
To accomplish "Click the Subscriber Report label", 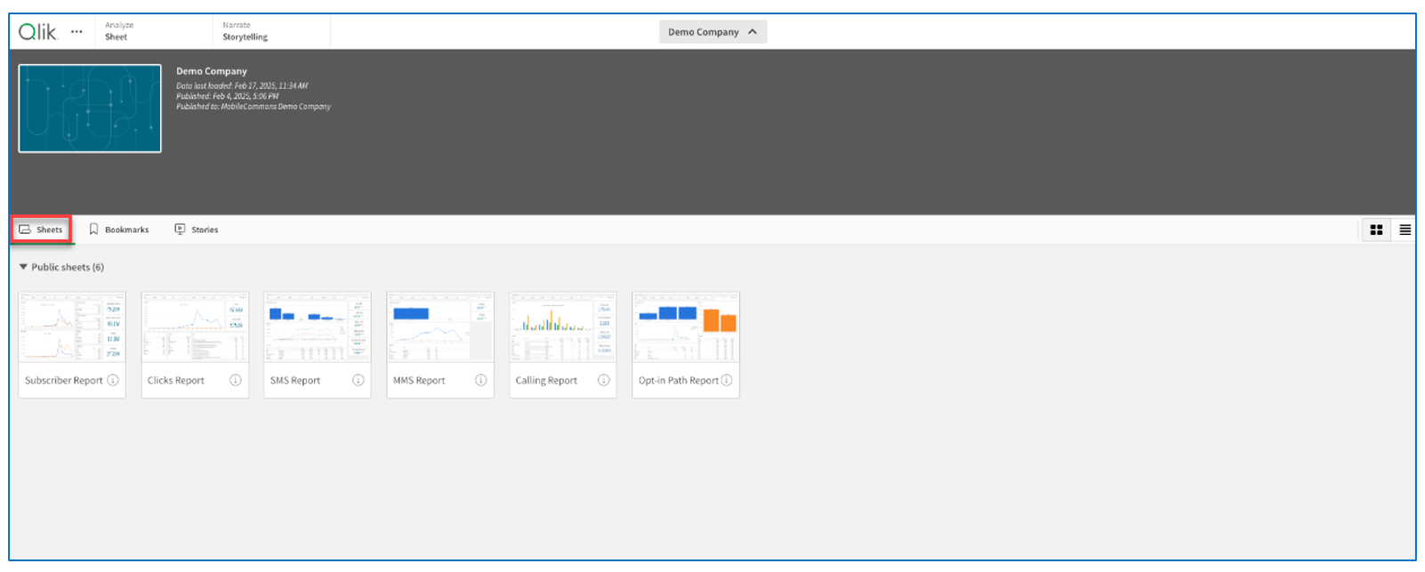I will 64,381.
